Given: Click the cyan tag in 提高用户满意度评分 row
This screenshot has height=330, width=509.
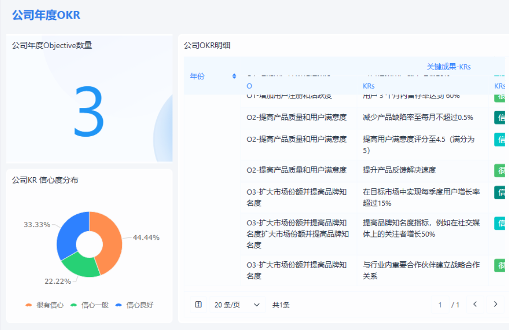Looking at the screenshot, I should point(501,140).
